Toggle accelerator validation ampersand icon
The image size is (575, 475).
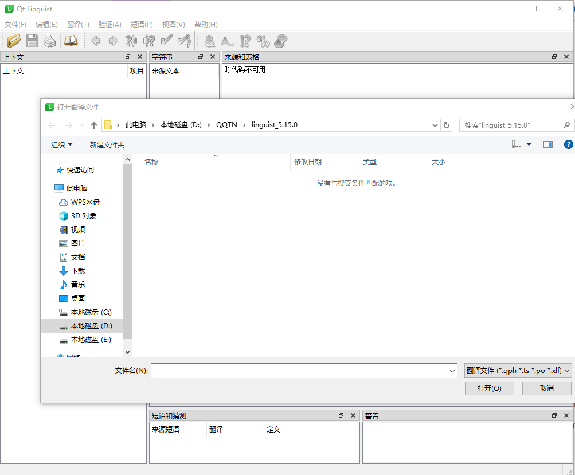pos(210,41)
